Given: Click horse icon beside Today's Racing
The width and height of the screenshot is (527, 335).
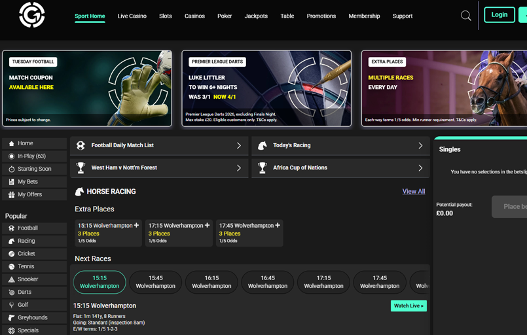Looking at the screenshot, I should coord(262,145).
